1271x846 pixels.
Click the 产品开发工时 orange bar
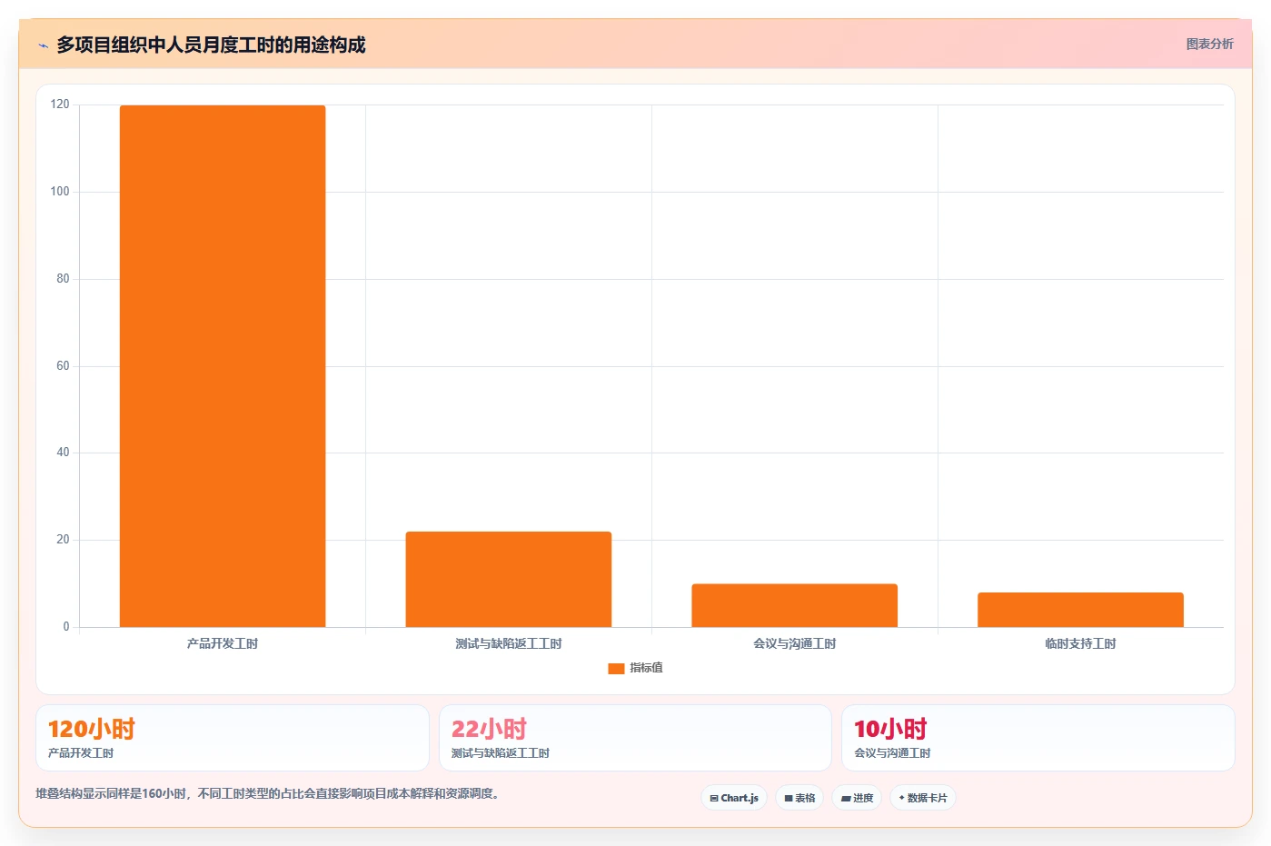223,366
